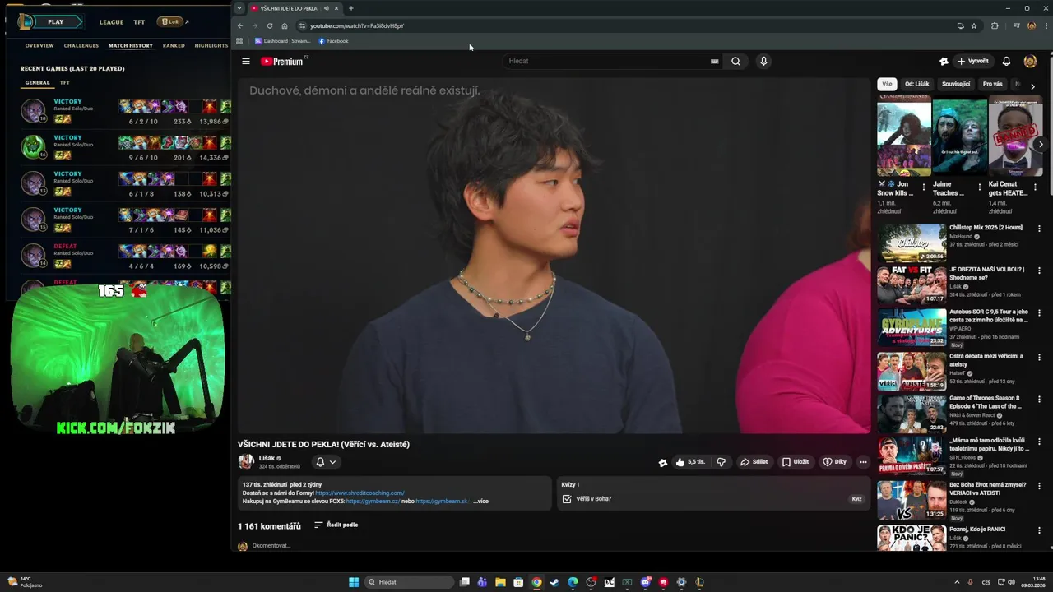Click the Vytvořit create button
Screen dimensions: 1053x592
point(972,61)
